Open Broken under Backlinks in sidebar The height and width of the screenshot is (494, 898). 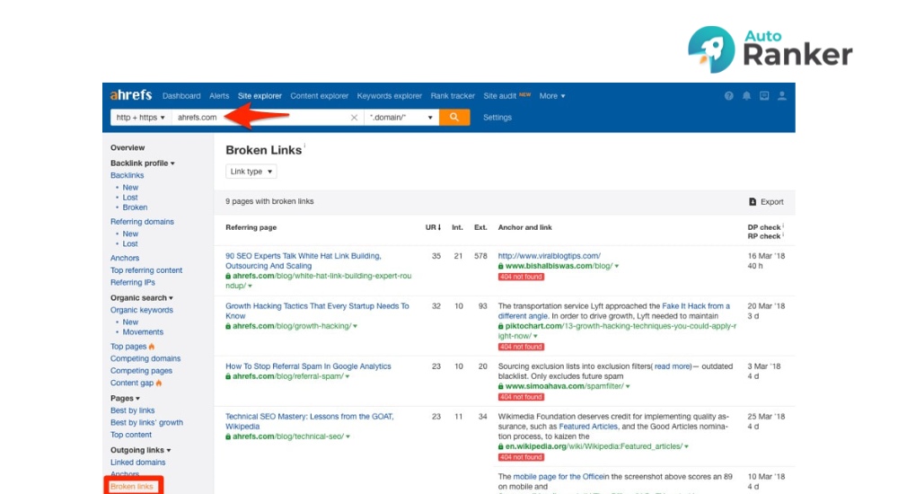135,207
